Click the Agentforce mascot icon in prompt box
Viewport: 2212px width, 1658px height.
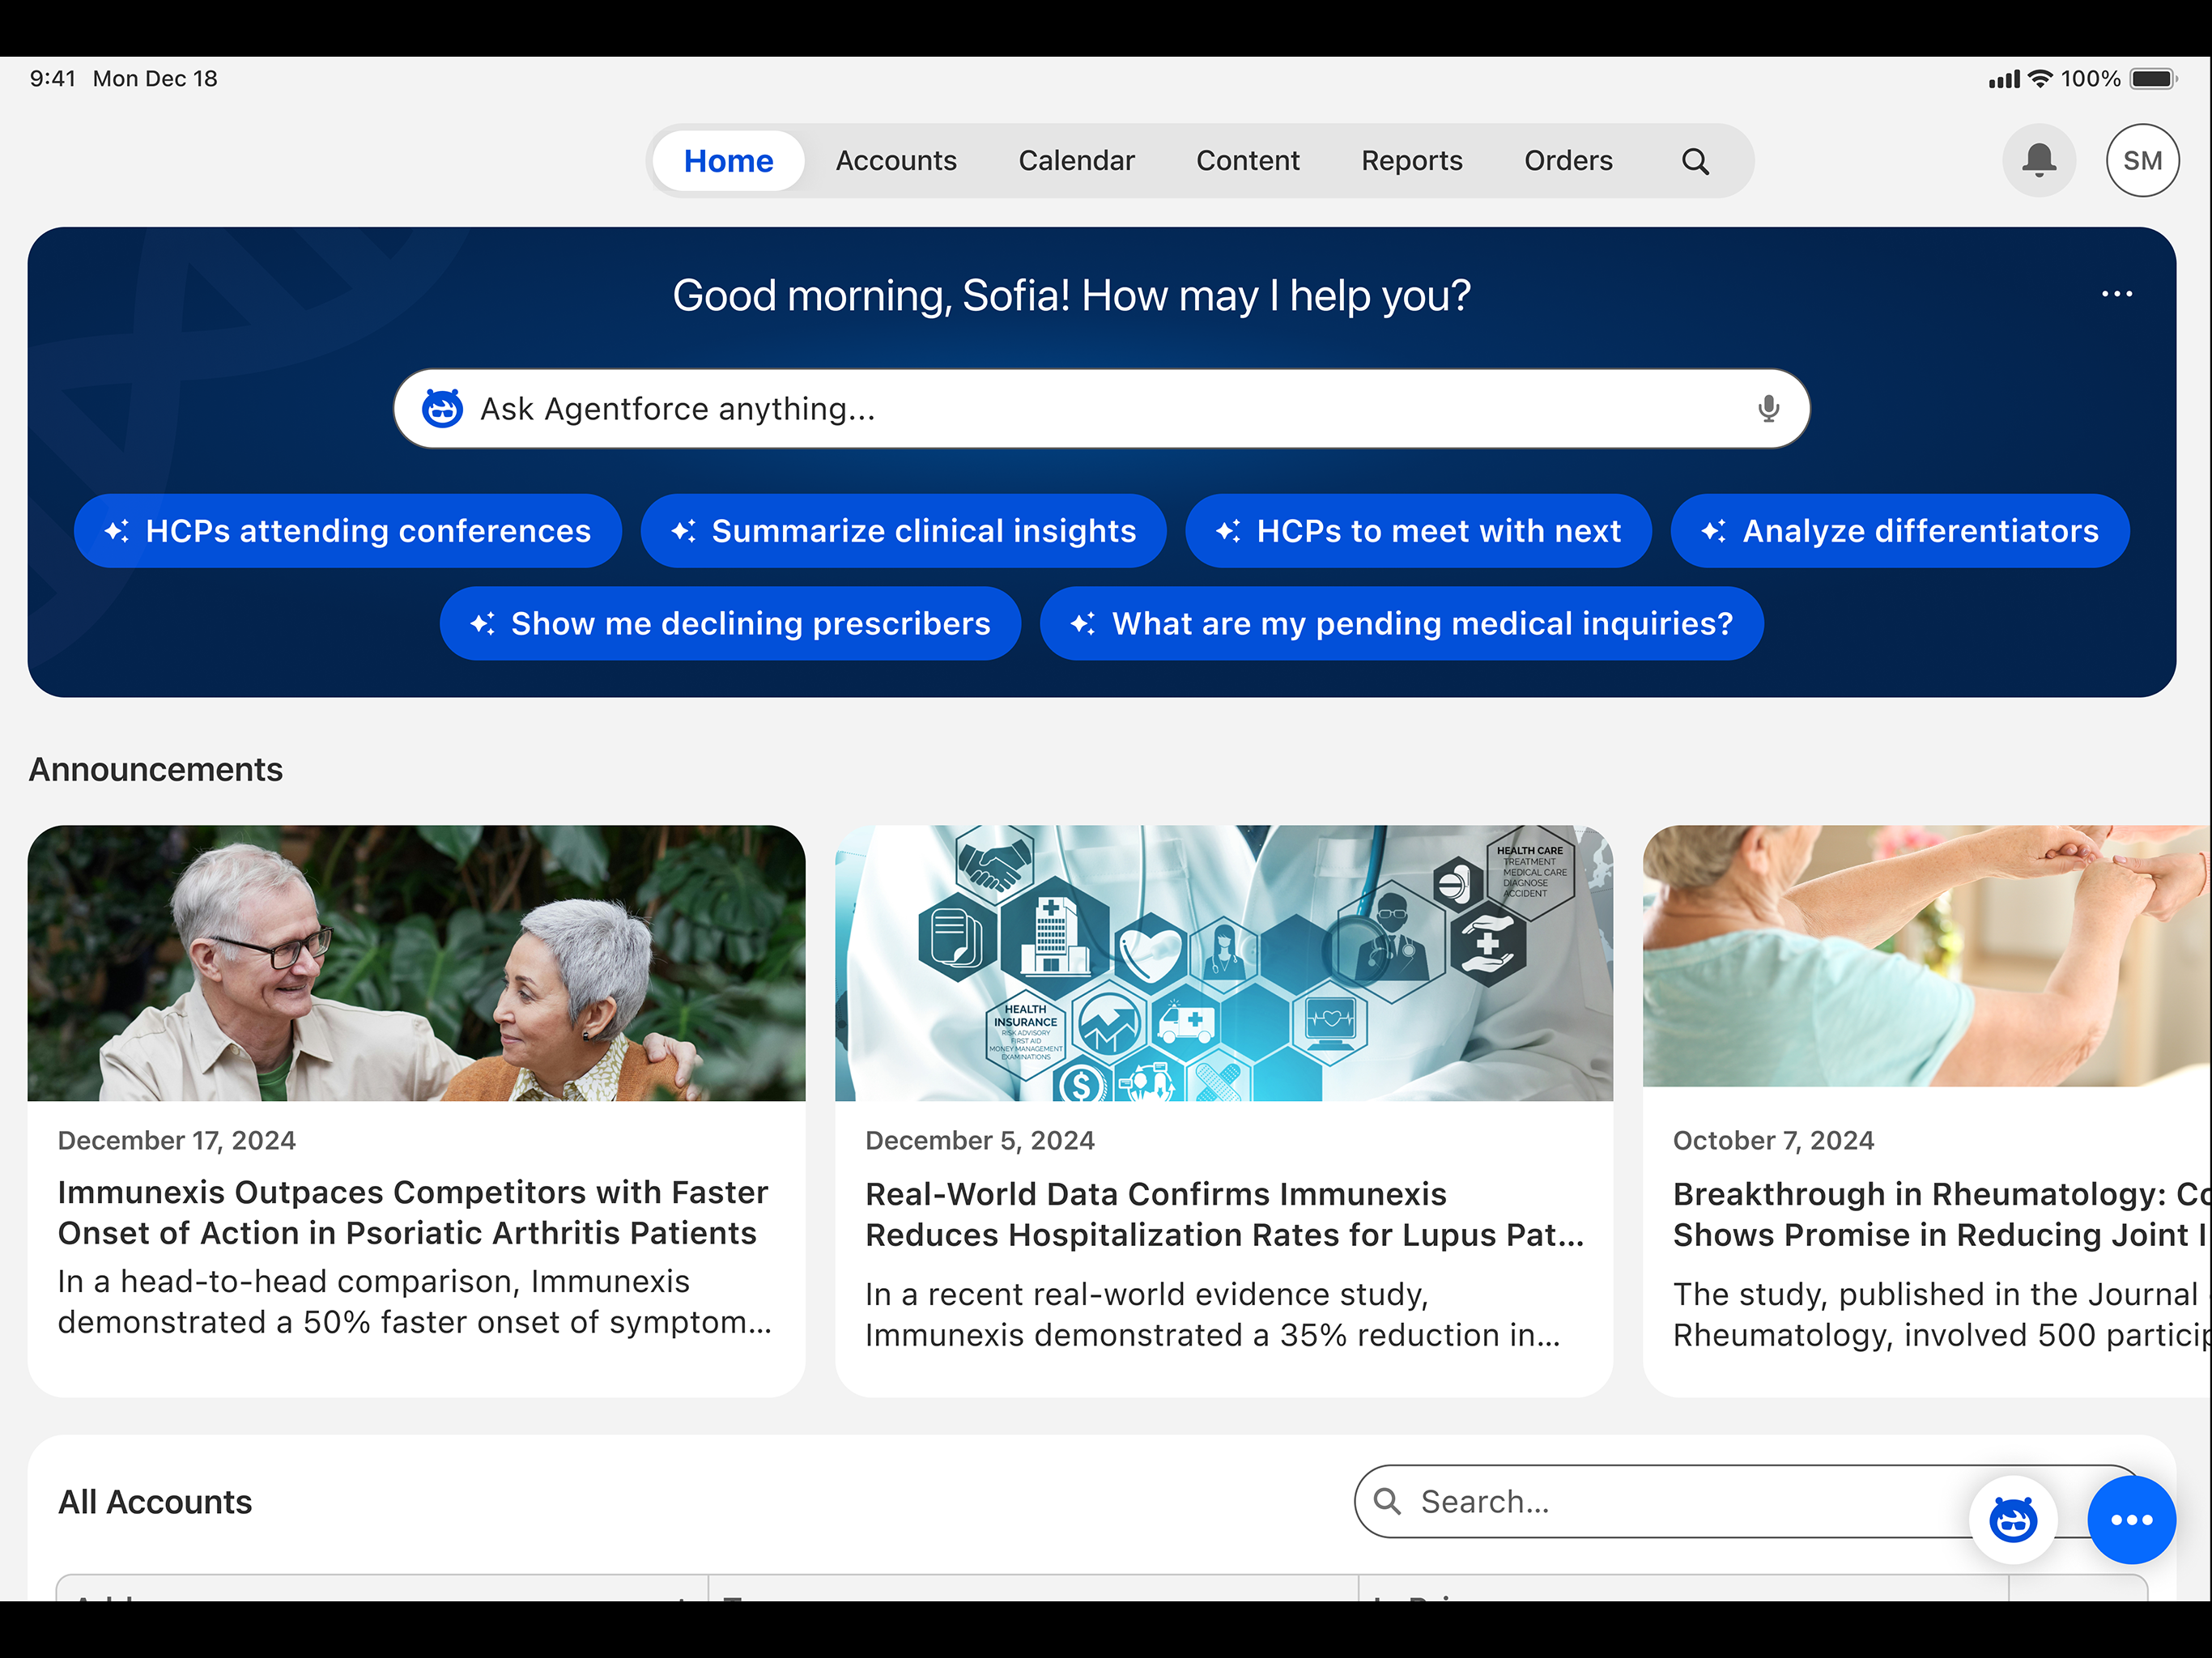click(442, 408)
